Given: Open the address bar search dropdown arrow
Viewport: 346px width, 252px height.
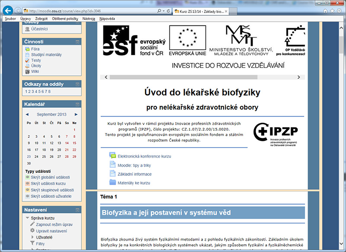Looking at the screenshot, I should click(x=163, y=11).
